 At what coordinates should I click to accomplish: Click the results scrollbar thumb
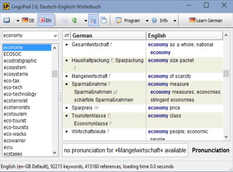(x=226, y=74)
